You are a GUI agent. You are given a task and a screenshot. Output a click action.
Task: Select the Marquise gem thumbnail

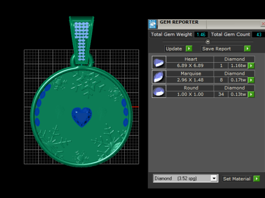point(159,77)
